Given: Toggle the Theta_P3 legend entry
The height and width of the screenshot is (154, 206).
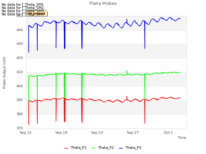Looking at the screenshot, I should [x=130, y=148].
